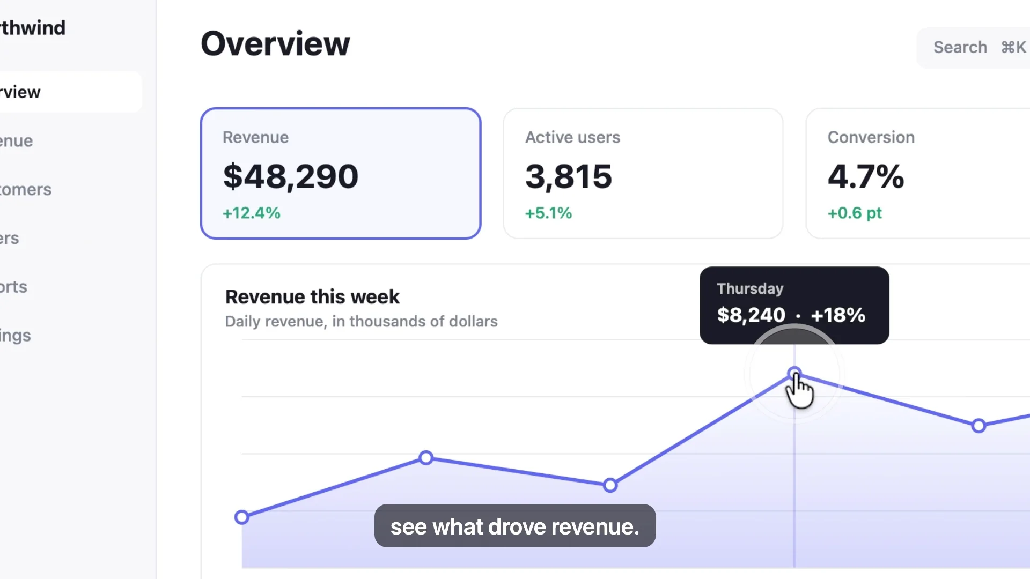This screenshot has height=579, width=1030.
Task: Click the +12.4% revenue change text
Action: pos(252,213)
